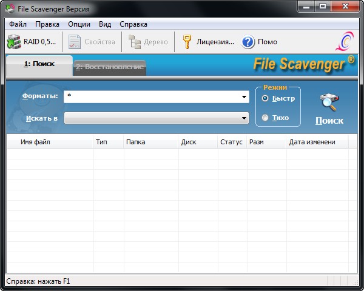Click the Лицензия... toolbar label
The height and width of the screenshot is (291, 364).
(215, 42)
